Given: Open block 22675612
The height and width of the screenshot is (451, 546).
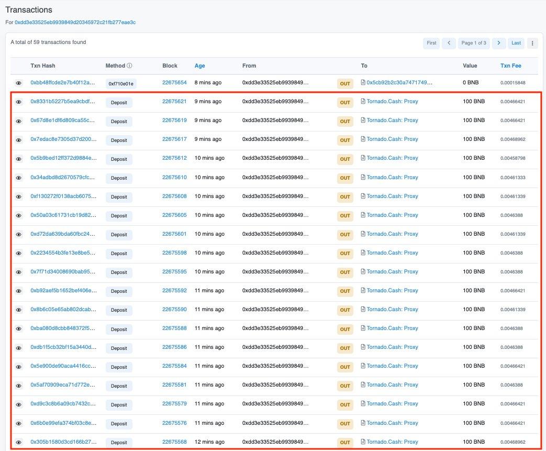Looking at the screenshot, I should pyautogui.click(x=174, y=158).
